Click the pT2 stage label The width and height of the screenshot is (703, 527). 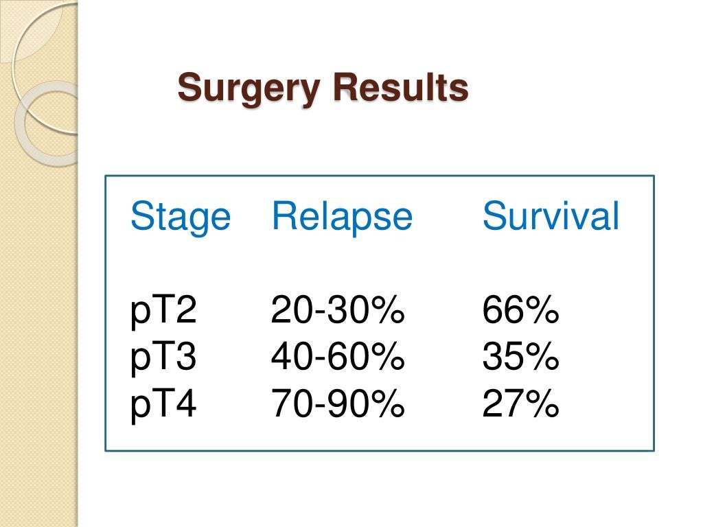coord(163,310)
